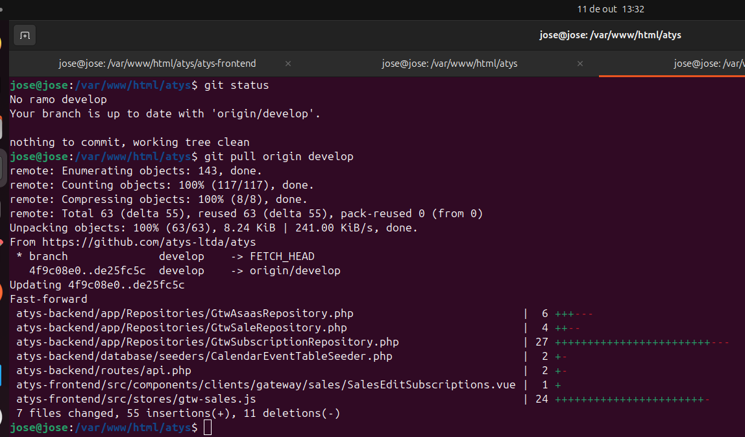Click the terminal window title text
Image resolution: width=745 pixels, height=437 pixels.
pos(610,36)
